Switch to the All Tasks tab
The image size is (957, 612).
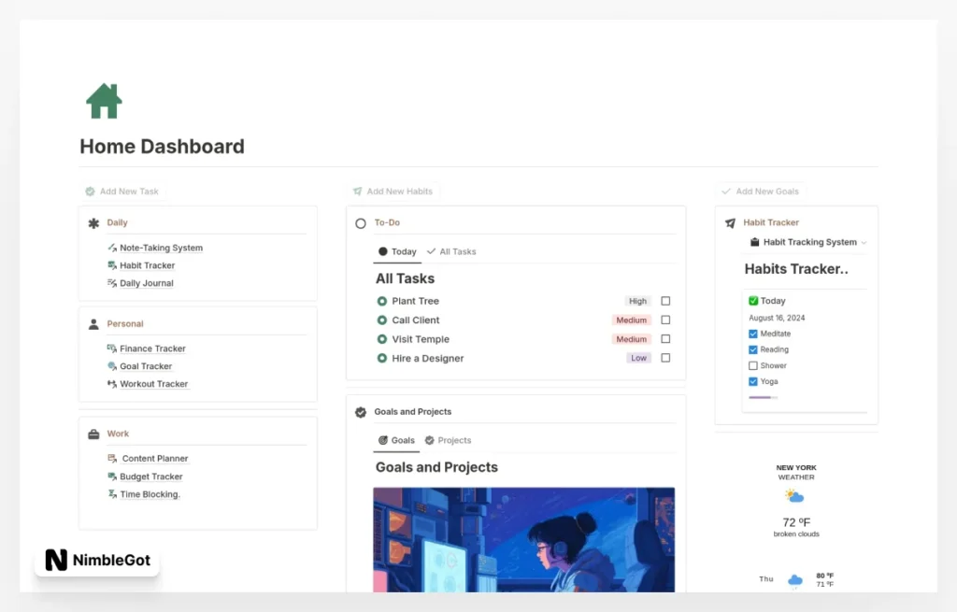click(451, 251)
